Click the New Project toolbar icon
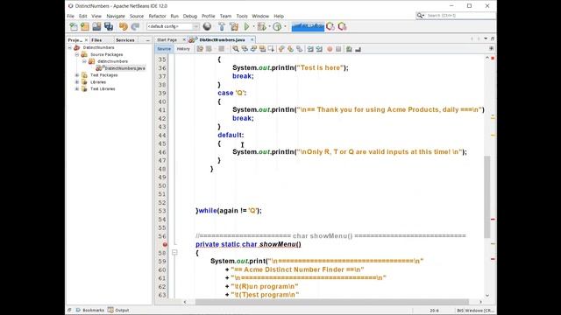This screenshot has width=561, height=315. 85,26
